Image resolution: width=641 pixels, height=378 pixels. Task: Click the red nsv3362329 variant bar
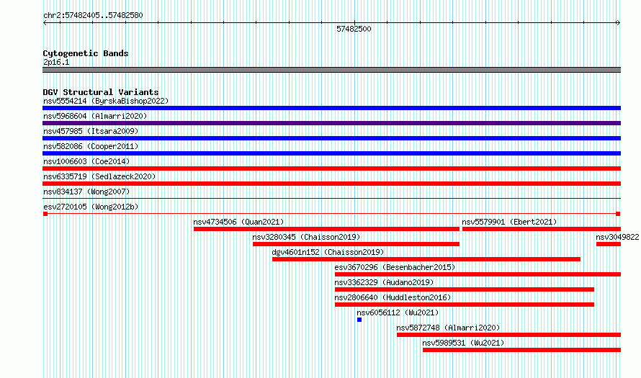tap(465, 289)
